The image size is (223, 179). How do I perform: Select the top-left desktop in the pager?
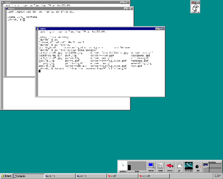[206, 166]
